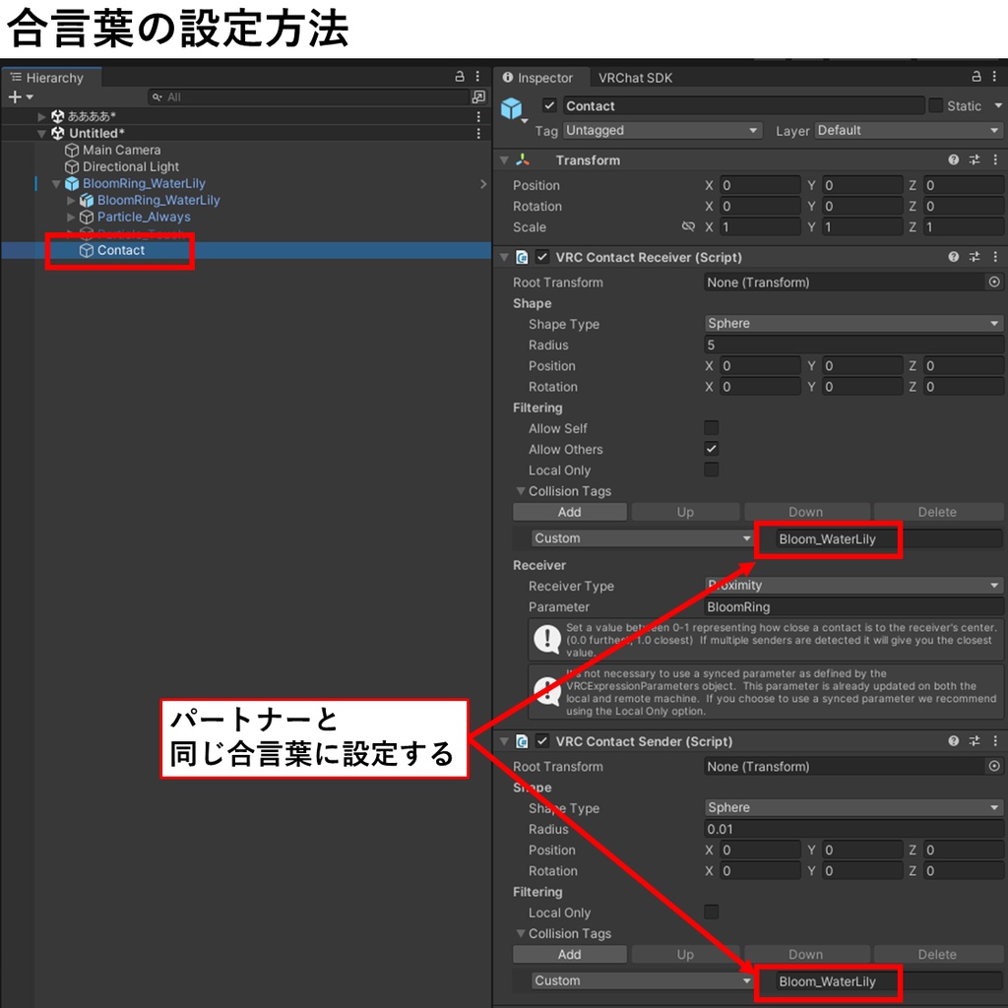1008x1008 pixels.
Task: Toggle the Static checkbox
Action: [936, 105]
